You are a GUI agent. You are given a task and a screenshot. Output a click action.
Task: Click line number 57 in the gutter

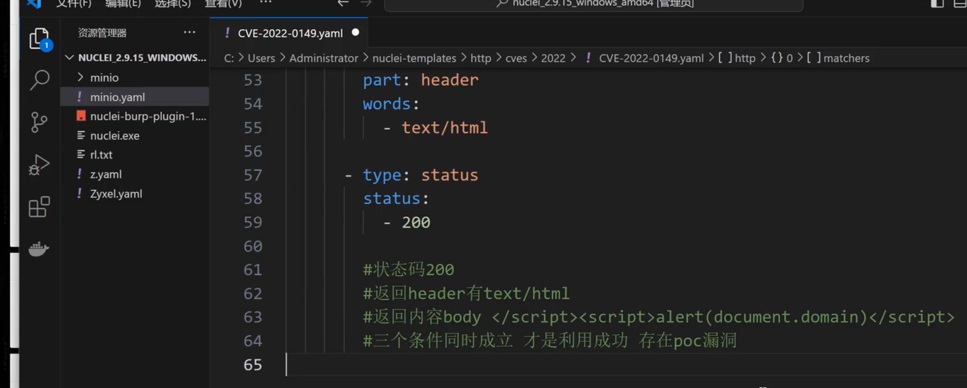point(253,175)
